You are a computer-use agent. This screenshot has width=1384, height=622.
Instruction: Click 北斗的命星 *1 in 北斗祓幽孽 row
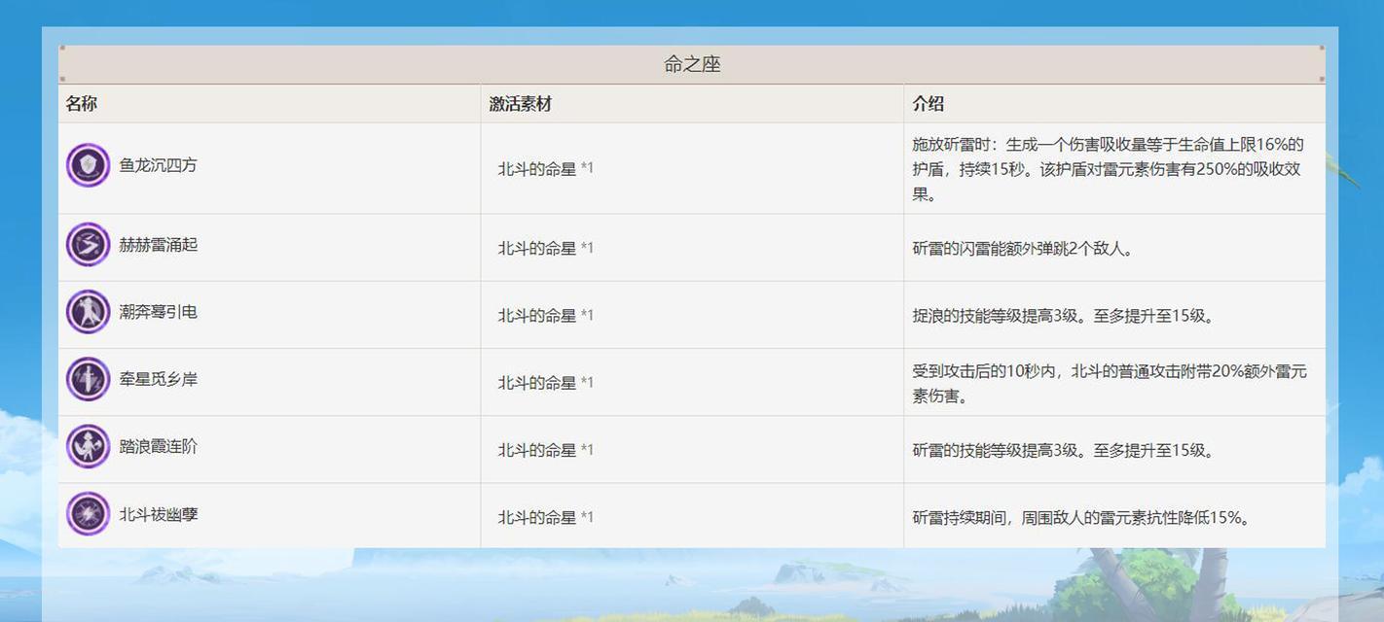(x=546, y=517)
